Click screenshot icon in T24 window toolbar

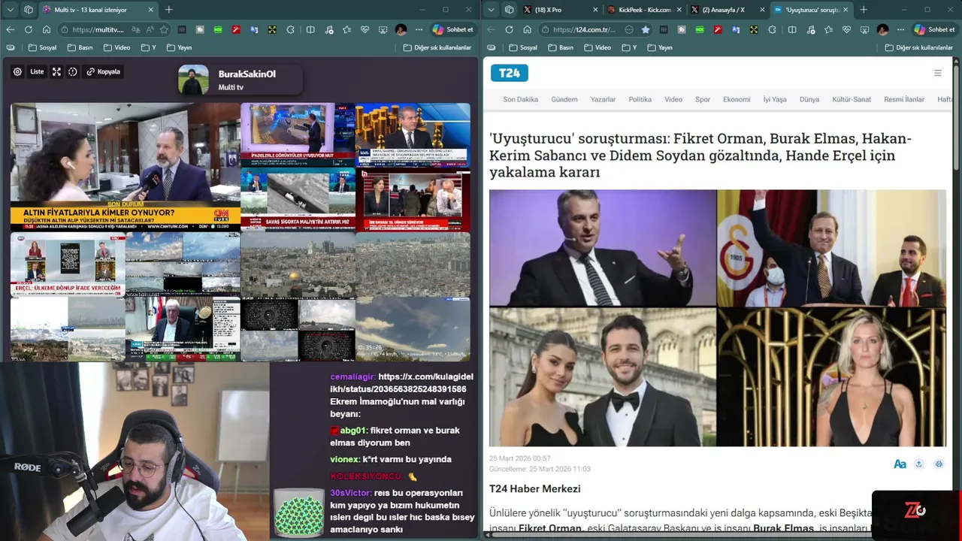(x=864, y=29)
